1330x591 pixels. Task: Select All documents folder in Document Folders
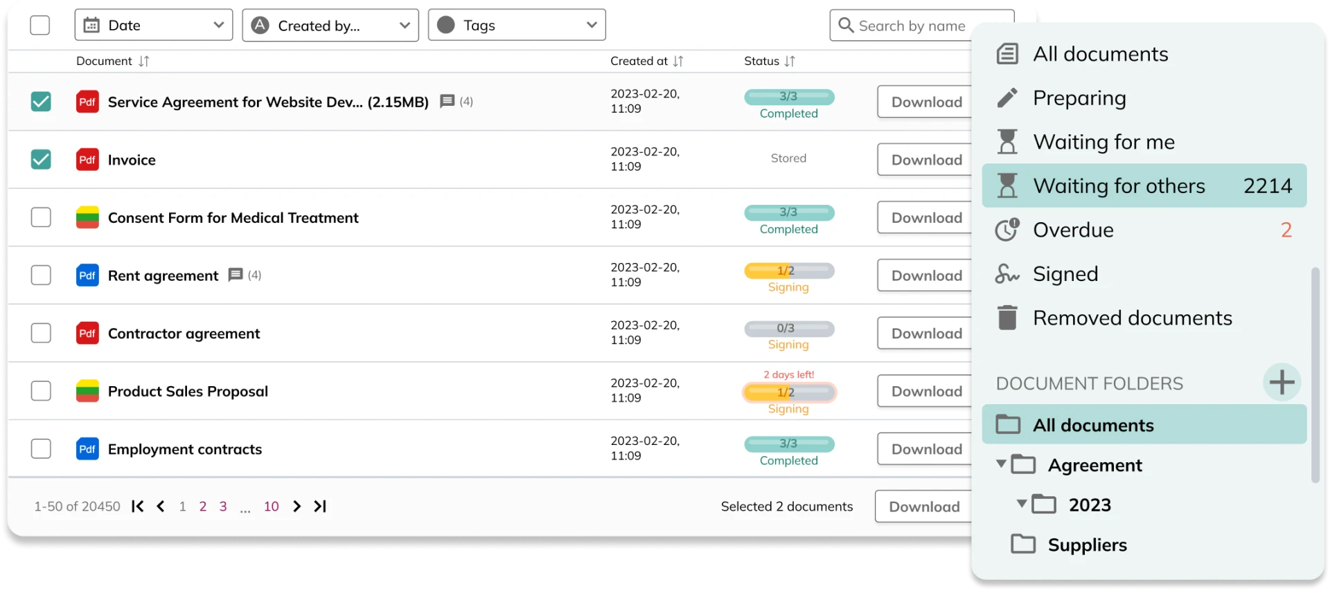click(1144, 424)
